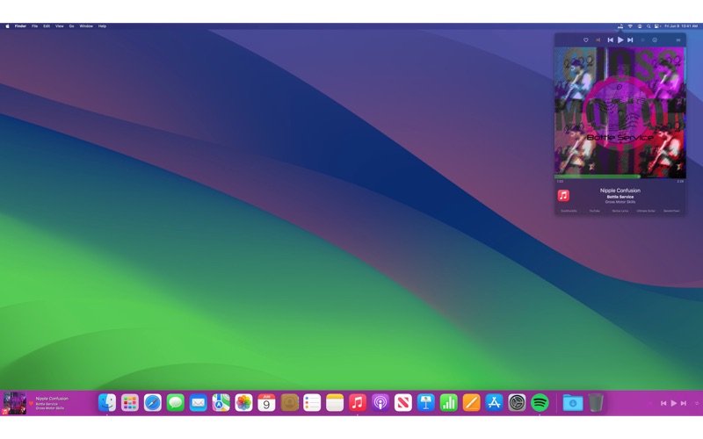Open Finder from the Dock

tap(107, 402)
